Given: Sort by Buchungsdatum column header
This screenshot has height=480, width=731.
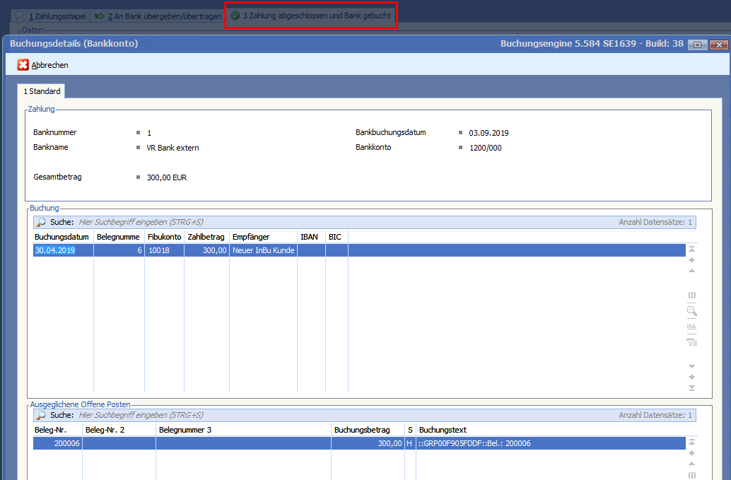Looking at the screenshot, I should (x=63, y=237).
